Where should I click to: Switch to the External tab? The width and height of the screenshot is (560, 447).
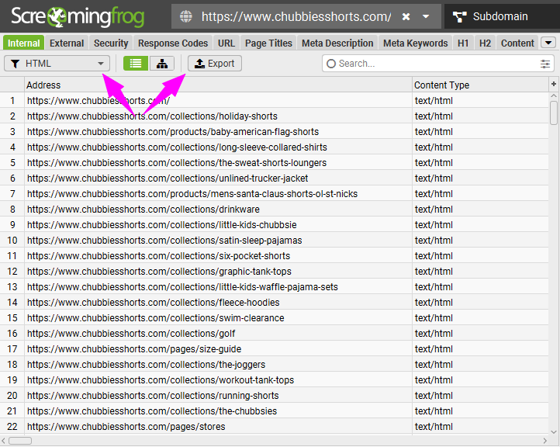[67, 43]
